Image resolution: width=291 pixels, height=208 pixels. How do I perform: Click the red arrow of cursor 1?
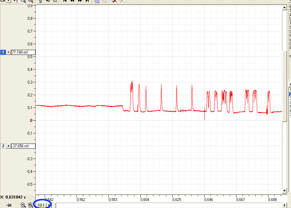click(8, 52)
